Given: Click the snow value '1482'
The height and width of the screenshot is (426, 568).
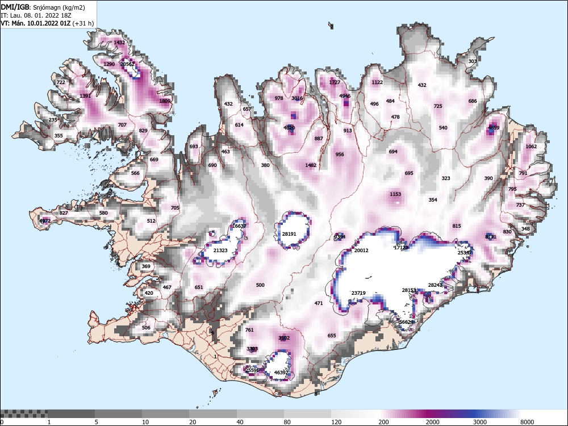Looking at the screenshot, I should pos(311,165).
